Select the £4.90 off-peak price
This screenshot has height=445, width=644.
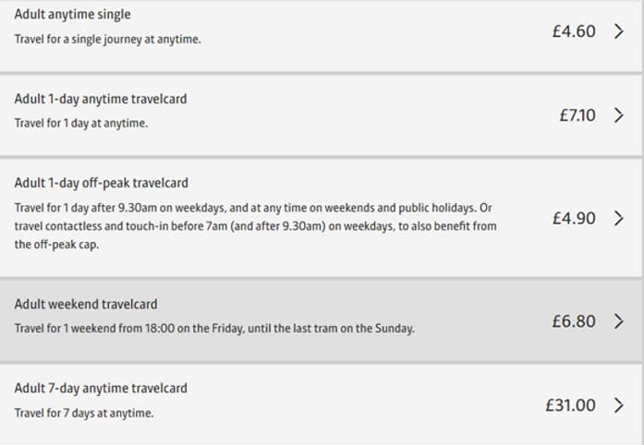(x=574, y=219)
